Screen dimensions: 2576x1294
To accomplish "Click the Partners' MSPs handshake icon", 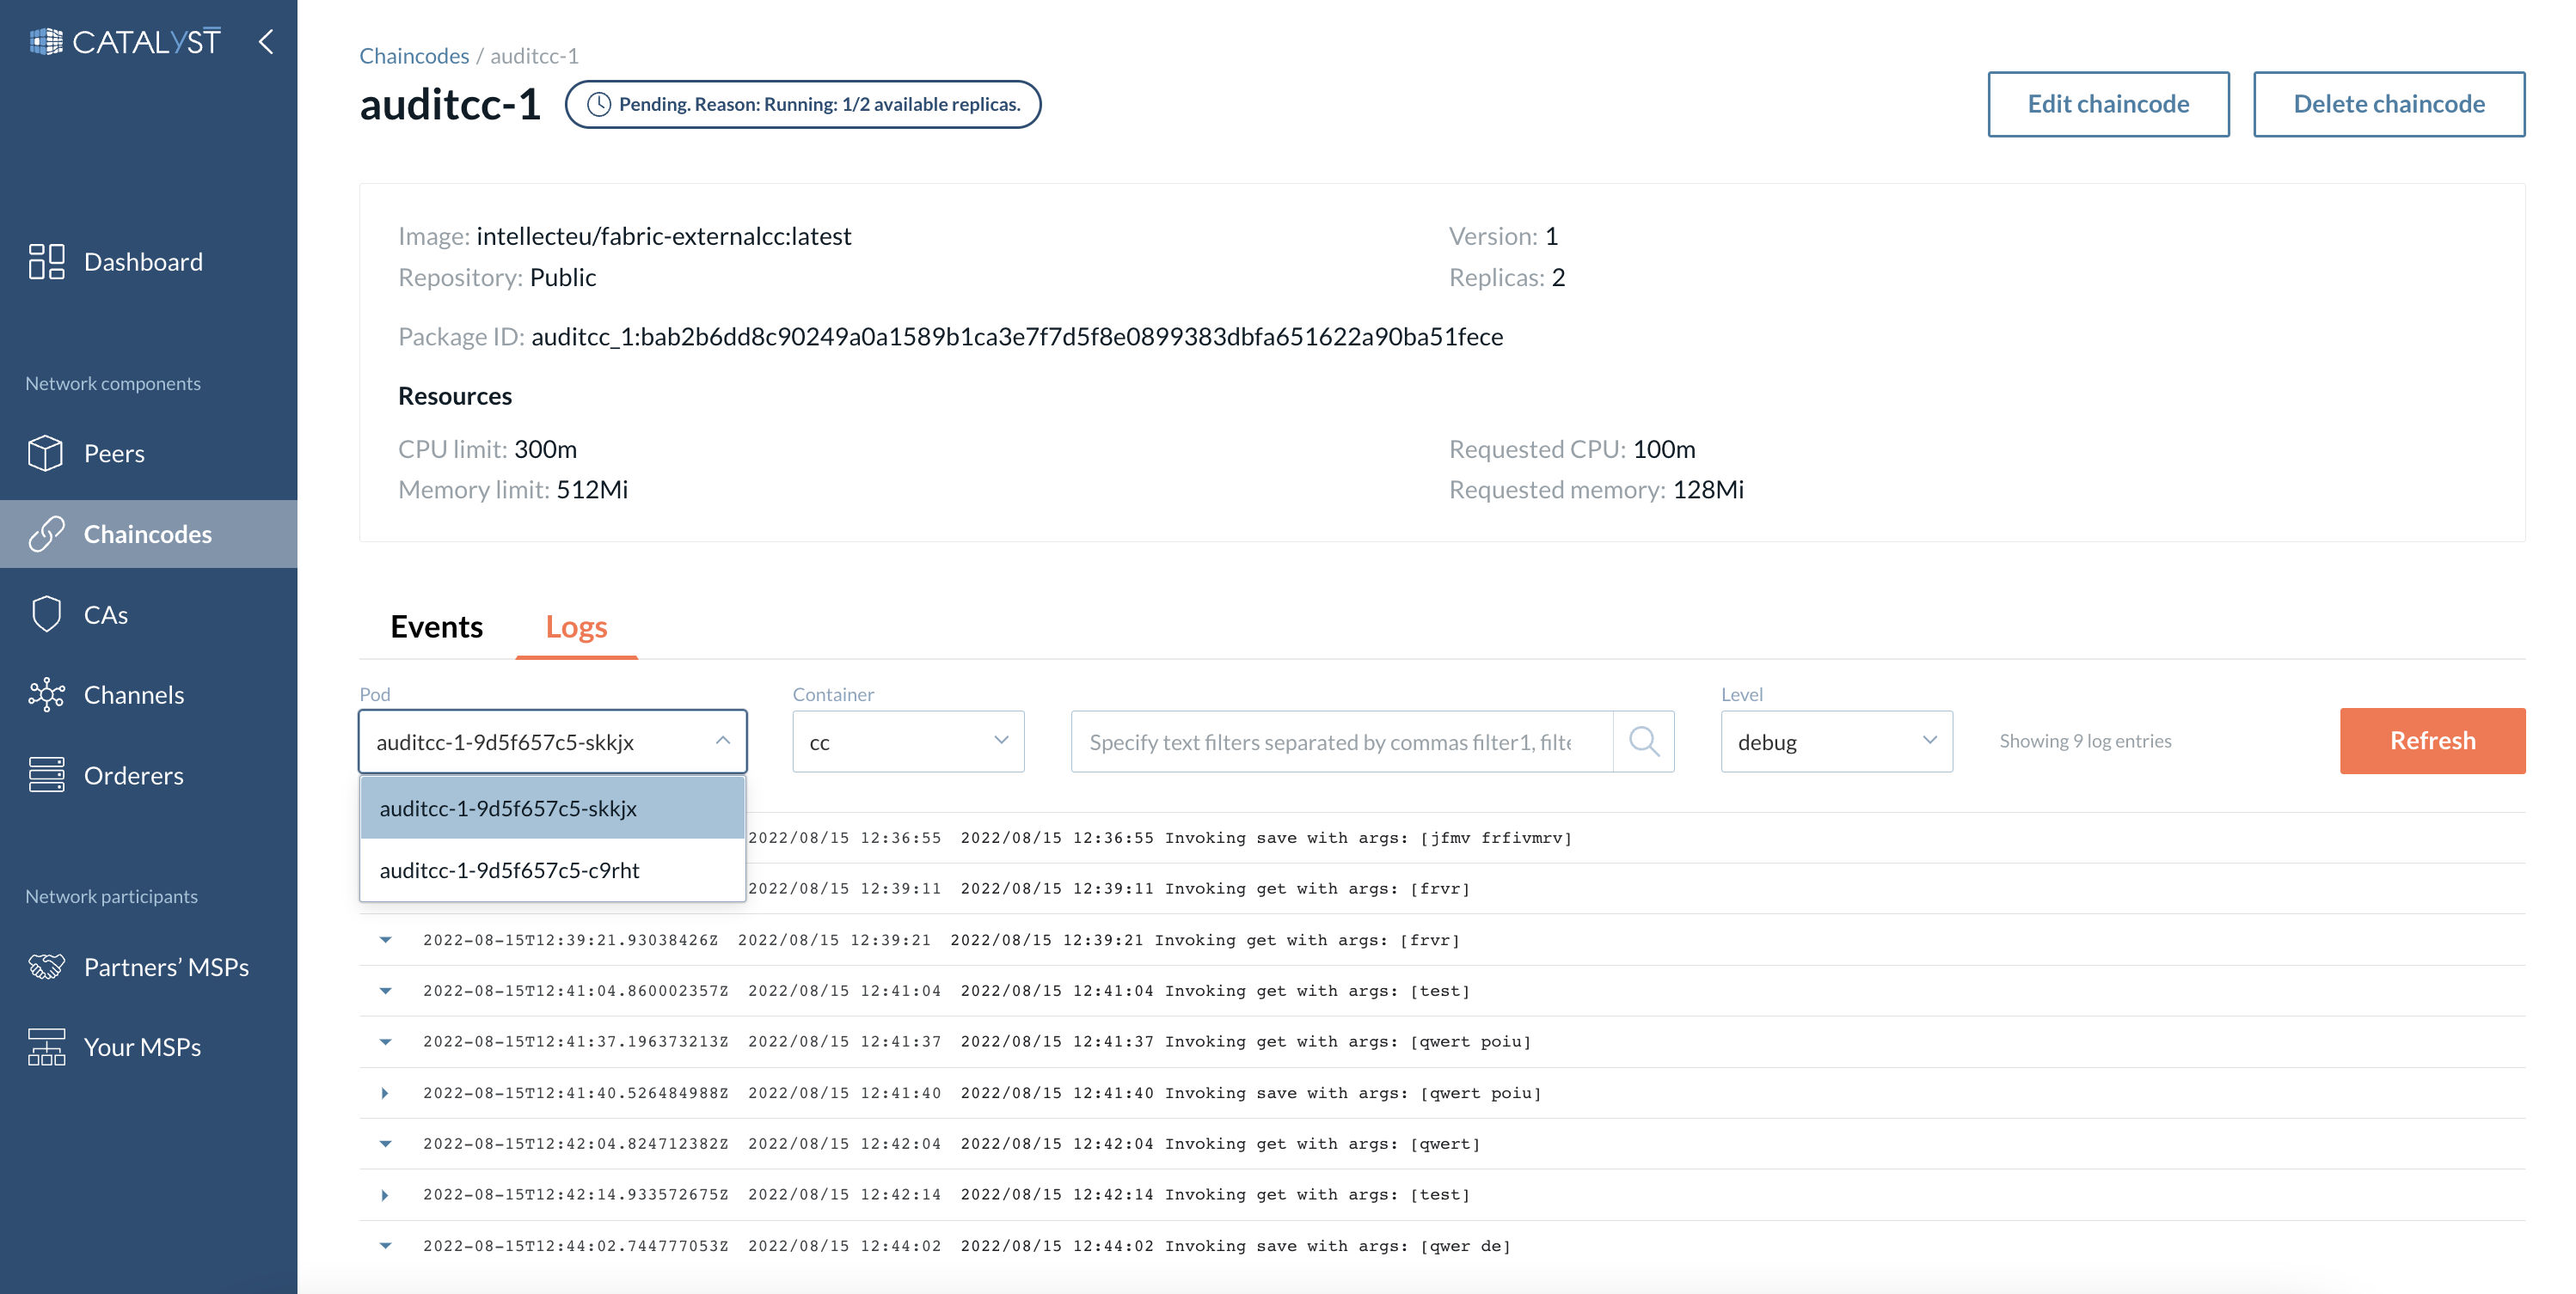I will [46, 967].
